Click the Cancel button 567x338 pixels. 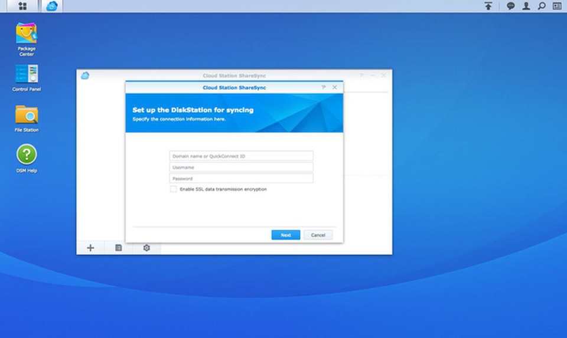(x=318, y=235)
